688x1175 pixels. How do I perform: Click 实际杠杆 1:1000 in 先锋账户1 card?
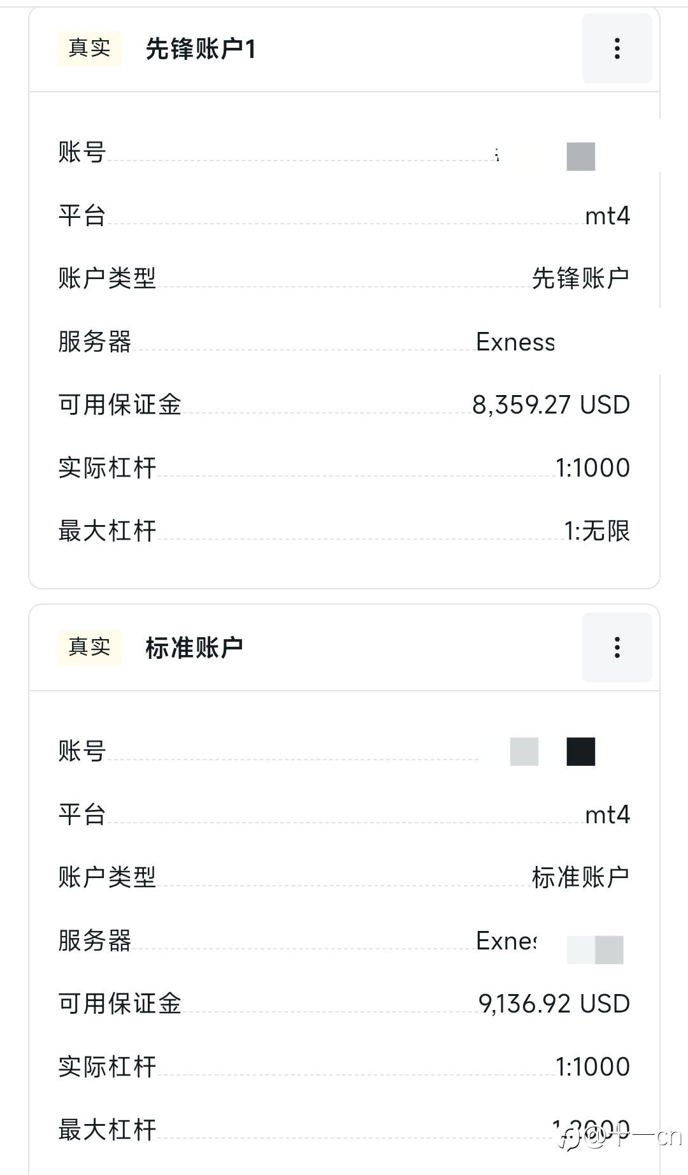592,468
